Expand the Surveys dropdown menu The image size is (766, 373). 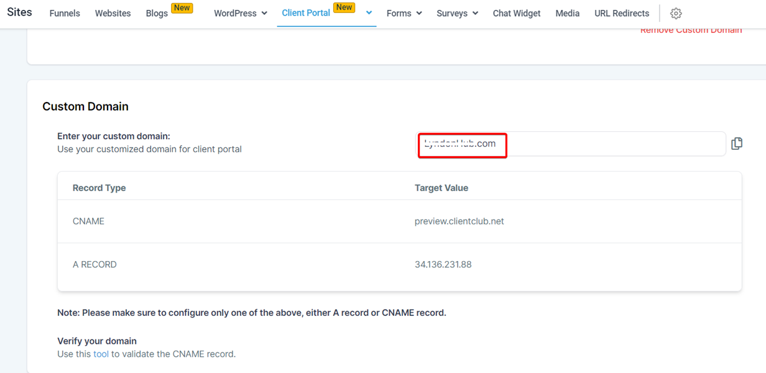[458, 13]
